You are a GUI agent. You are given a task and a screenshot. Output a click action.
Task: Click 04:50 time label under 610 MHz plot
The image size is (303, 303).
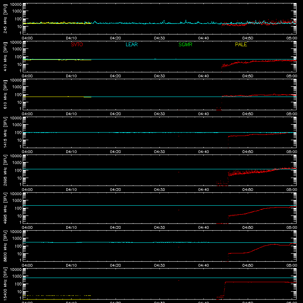coord(248,114)
